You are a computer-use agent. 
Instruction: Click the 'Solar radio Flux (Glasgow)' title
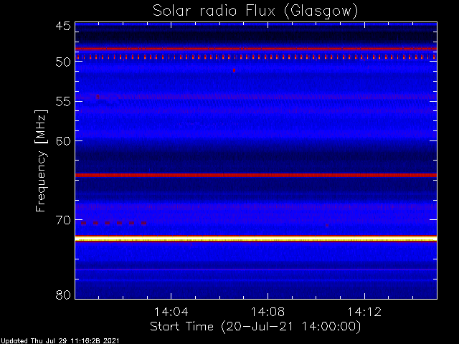pos(255,11)
